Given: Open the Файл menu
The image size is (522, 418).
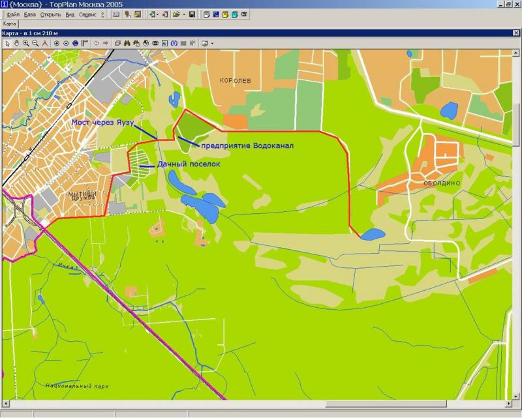Looking at the screenshot, I should (x=13, y=14).
